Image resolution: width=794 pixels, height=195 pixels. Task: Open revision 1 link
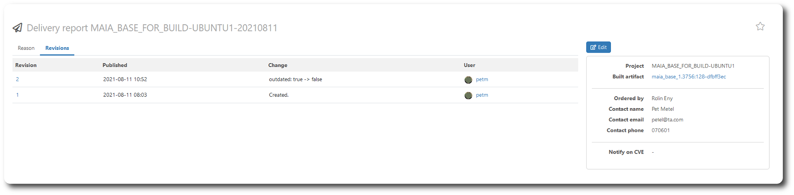tap(17, 95)
